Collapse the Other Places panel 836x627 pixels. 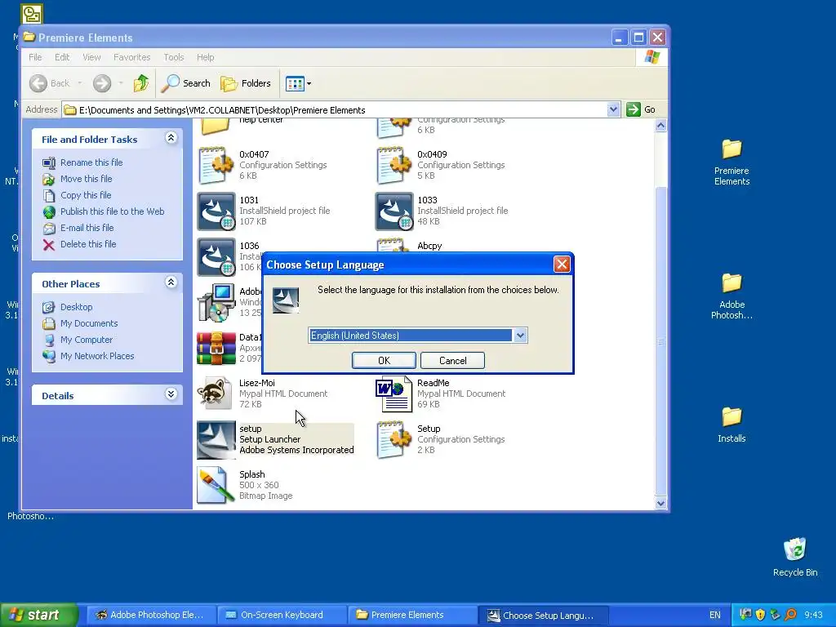coord(171,282)
